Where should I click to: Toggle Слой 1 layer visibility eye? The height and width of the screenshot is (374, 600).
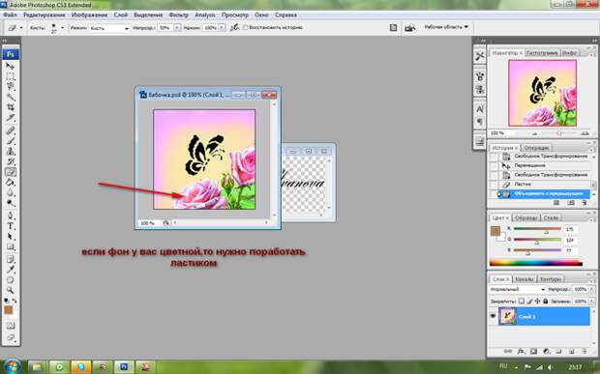point(493,316)
